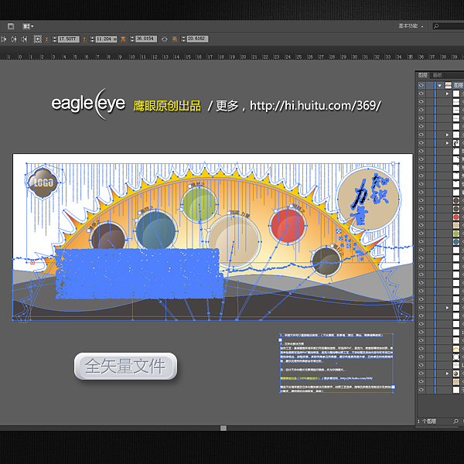Viewport: 464px width, 464px height.
Task: Select the top 图层 layer thumbnail
Action: (x=449, y=85)
